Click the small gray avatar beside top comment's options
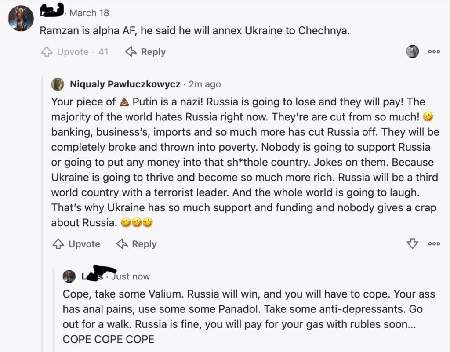Screen dimensions: 450x352 (x=412, y=51)
